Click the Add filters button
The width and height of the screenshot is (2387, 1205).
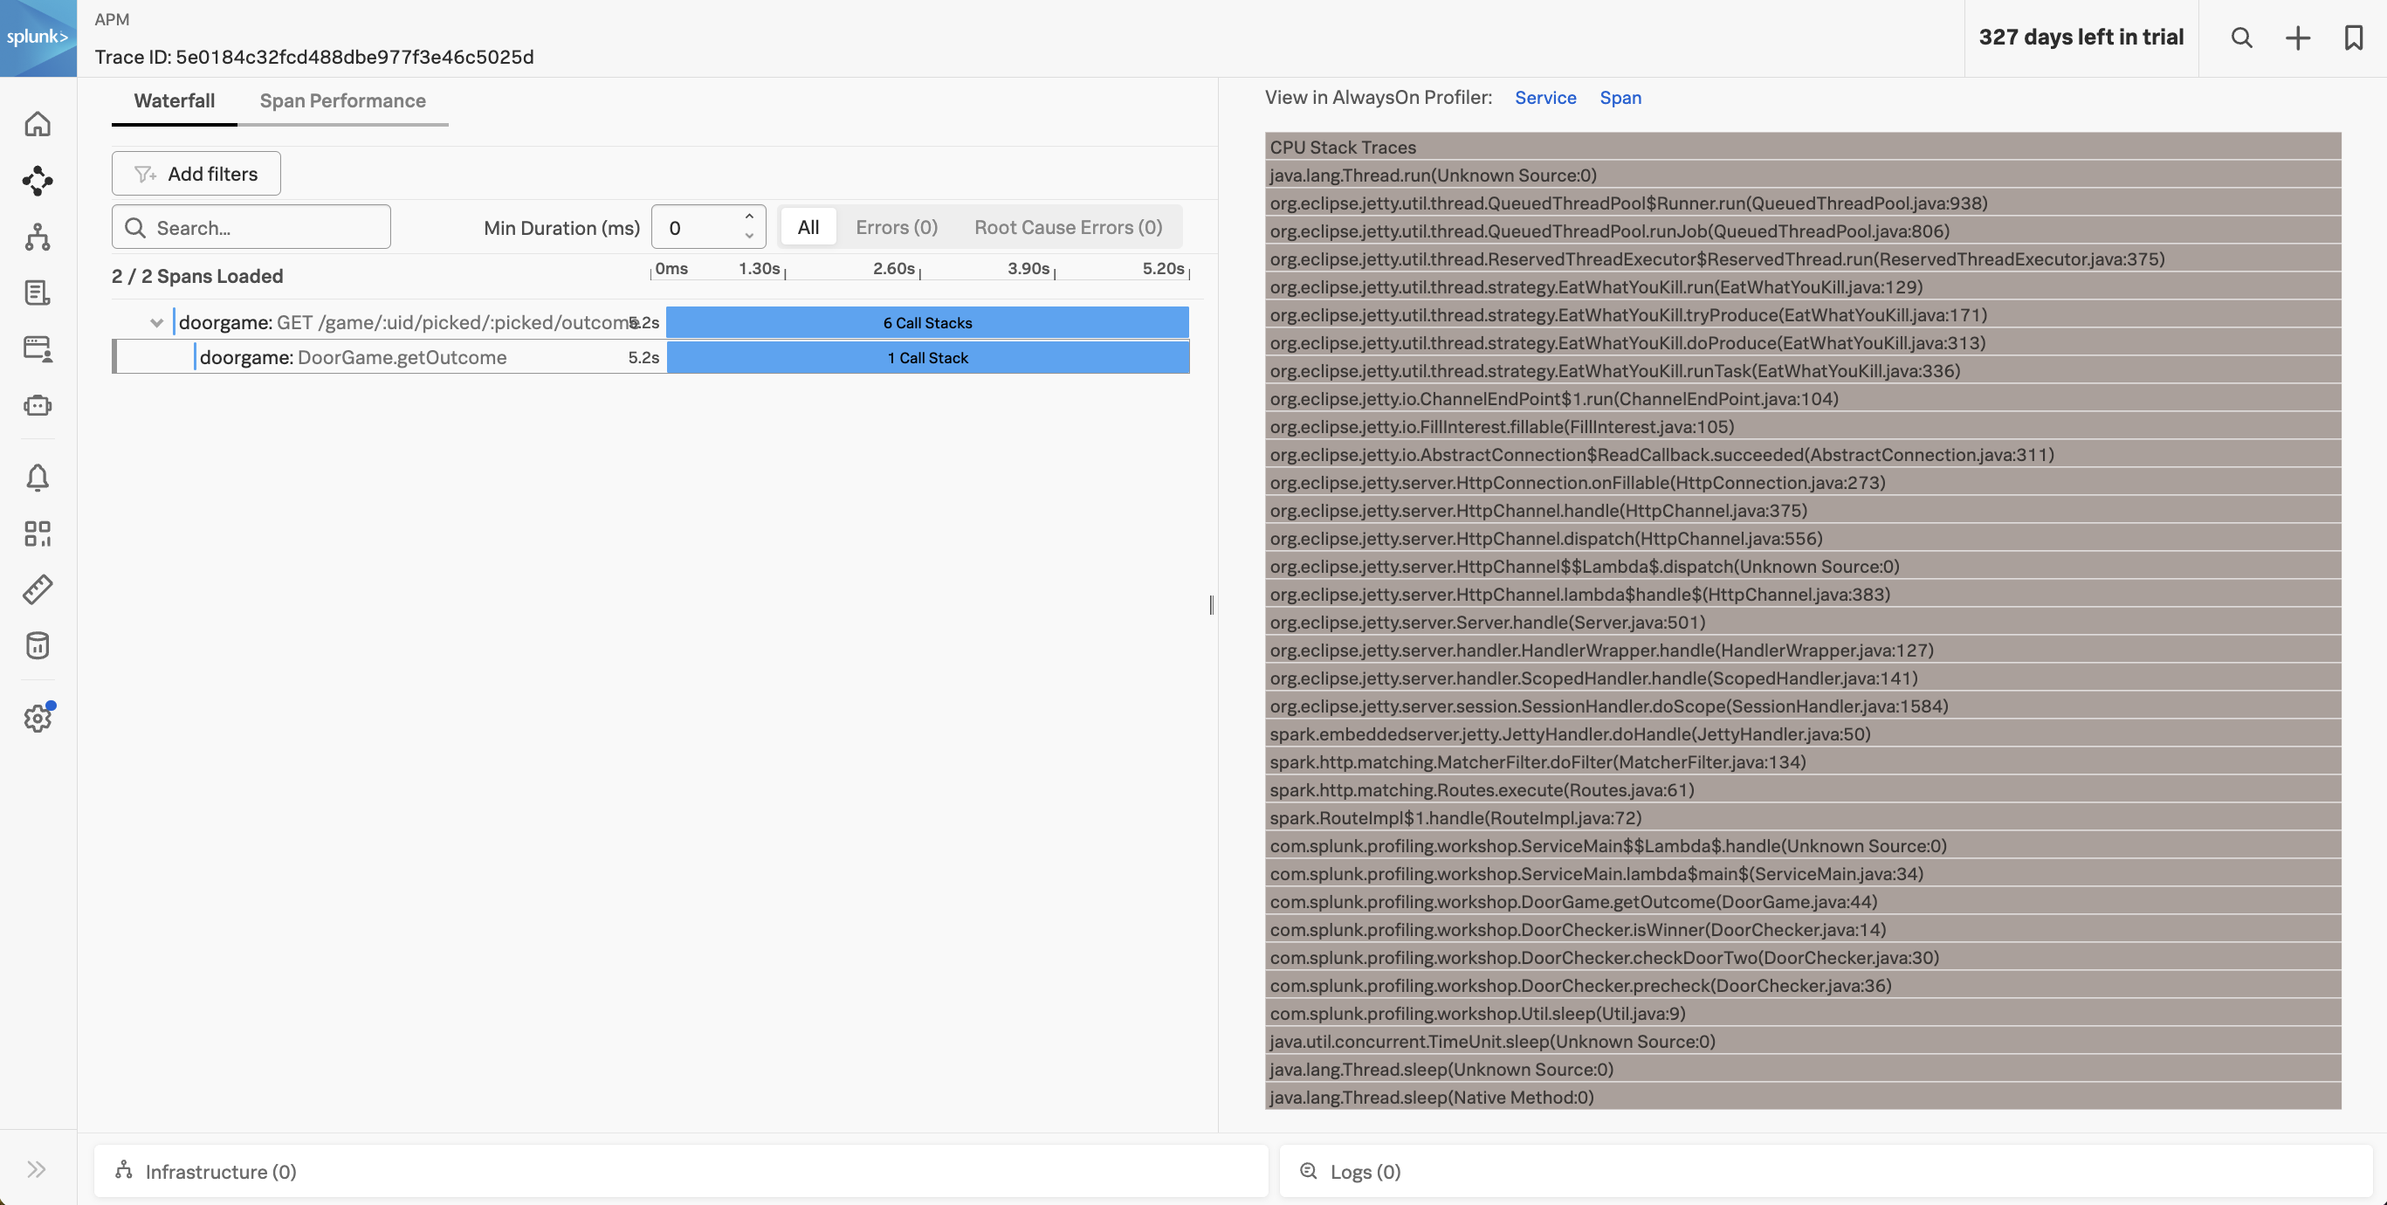pos(195,174)
